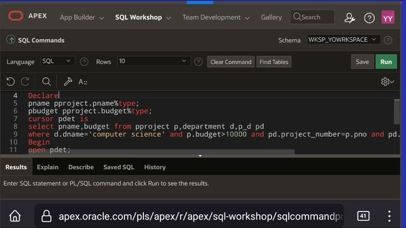Click the site security lock icon

pos(46,216)
